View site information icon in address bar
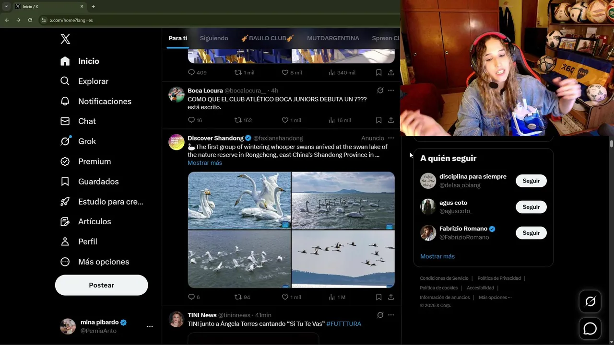 pos(44,20)
